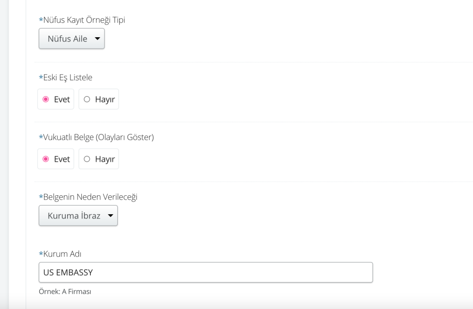Click the pink radio dot for Eski Eş Evet
The width and height of the screenshot is (473, 309).
click(x=46, y=99)
